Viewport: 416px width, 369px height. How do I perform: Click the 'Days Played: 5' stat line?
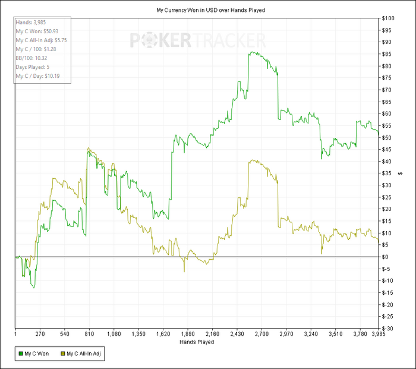pos(32,67)
